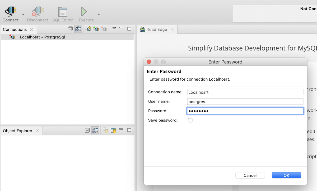The image size is (317, 191).
Task: Enable the Save password checkbox
Action: (x=190, y=120)
